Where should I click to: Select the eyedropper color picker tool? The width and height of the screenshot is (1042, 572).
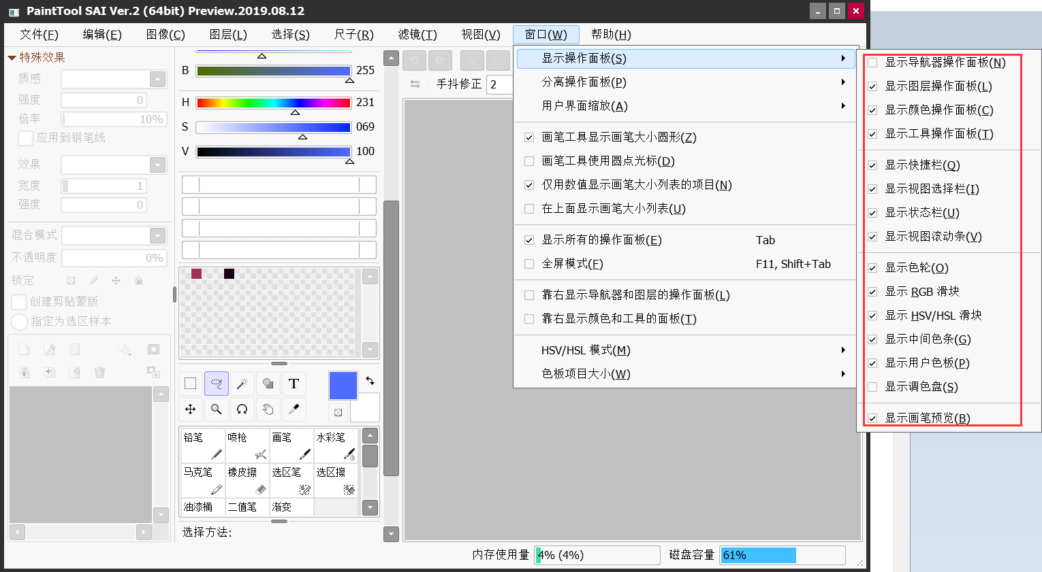[x=294, y=409]
